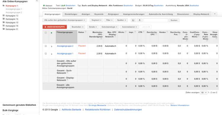Click the folder icon beside Kampagne 15
Viewport: 222px width, 115px height.
4,22
